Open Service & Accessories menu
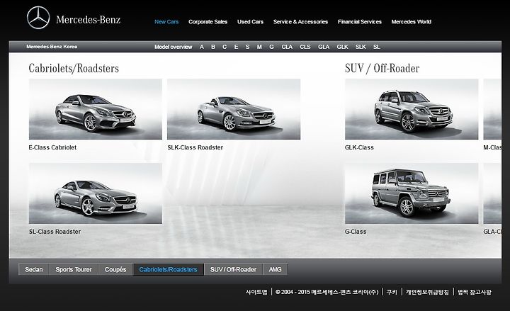 click(300, 22)
